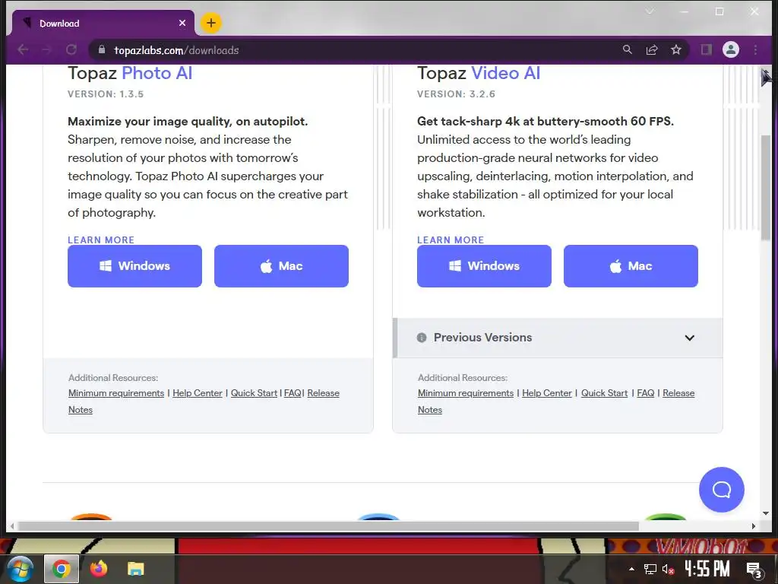Click the share page icon
Screen dimensions: 778x584
(x=651, y=49)
